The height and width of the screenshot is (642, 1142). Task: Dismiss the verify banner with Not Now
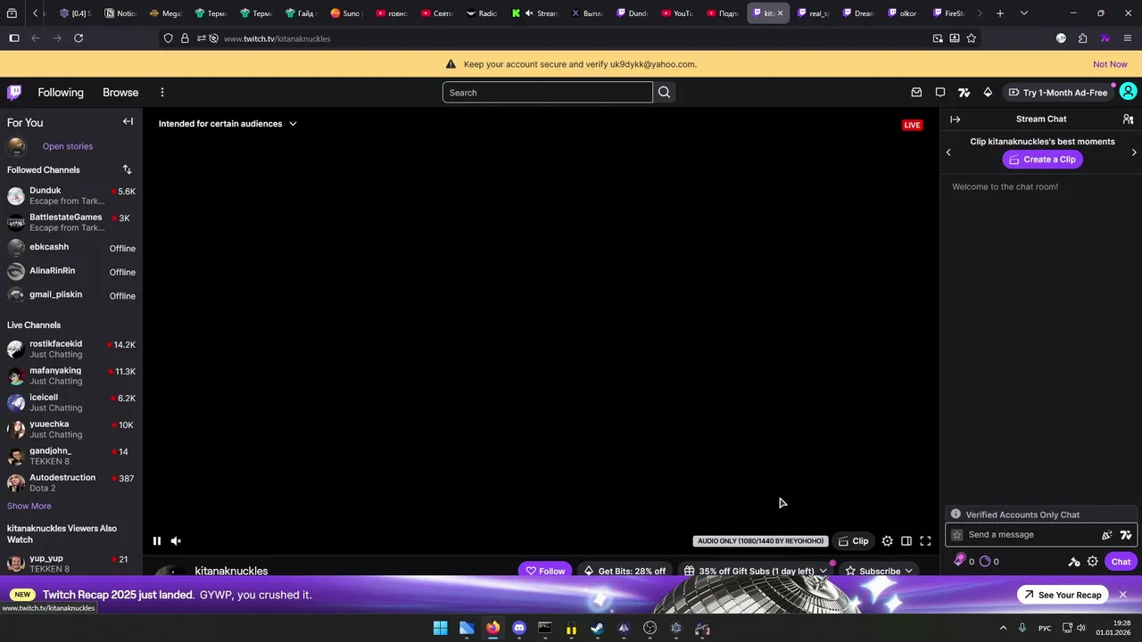(x=1110, y=64)
